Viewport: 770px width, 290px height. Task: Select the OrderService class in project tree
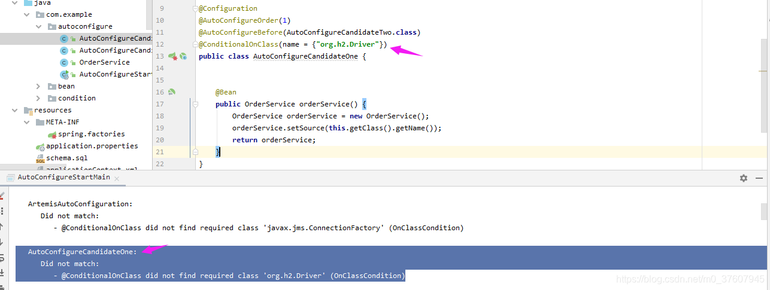pyautogui.click(x=104, y=62)
